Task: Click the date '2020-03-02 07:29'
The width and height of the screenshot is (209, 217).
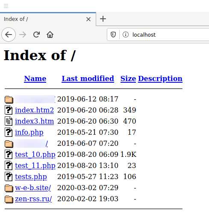Action: pos(88,188)
